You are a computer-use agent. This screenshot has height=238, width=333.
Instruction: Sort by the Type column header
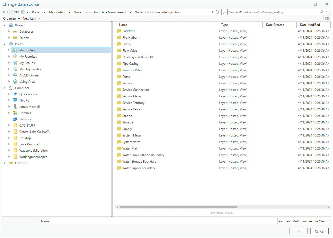point(240,25)
